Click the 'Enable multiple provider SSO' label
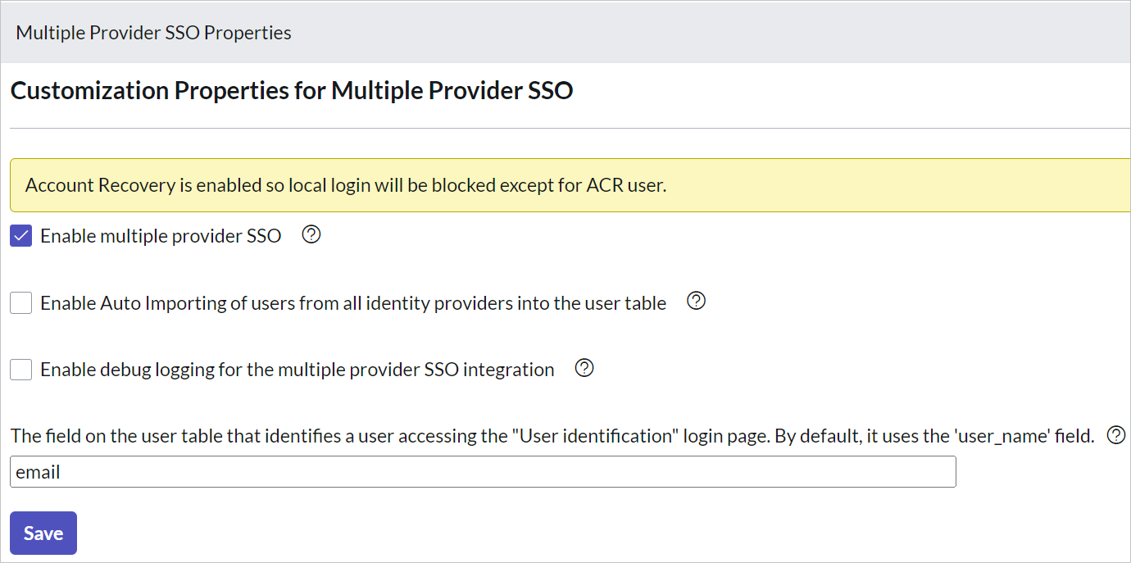The image size is (1131, 563). point(161,236)
